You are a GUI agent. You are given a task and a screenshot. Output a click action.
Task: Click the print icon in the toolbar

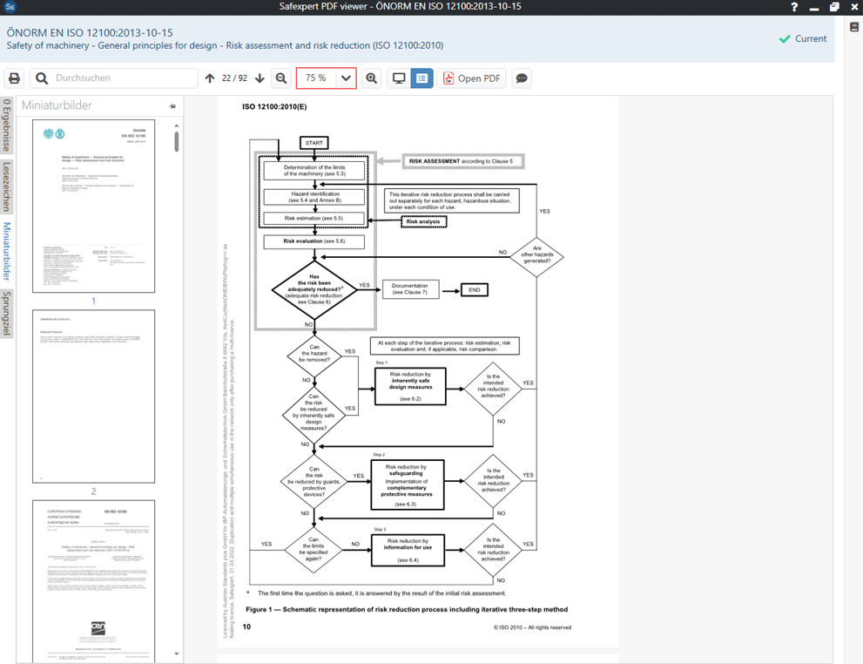click(x=14, y=78)
